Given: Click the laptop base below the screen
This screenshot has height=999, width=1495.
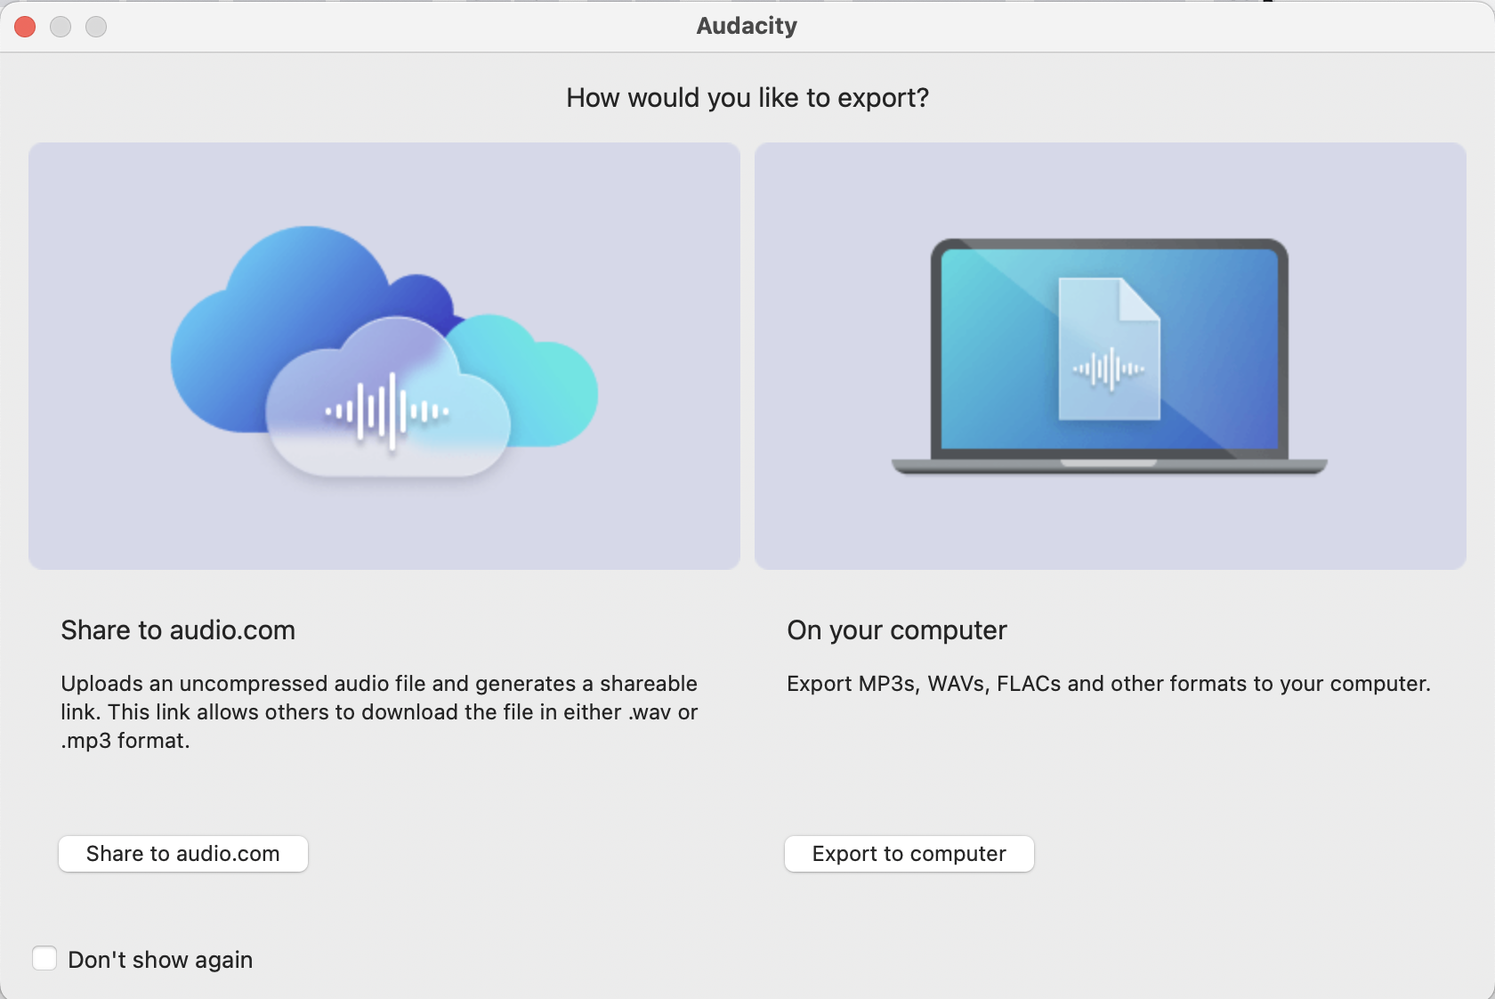Looking at the screenshot, I should point(1109,467).
